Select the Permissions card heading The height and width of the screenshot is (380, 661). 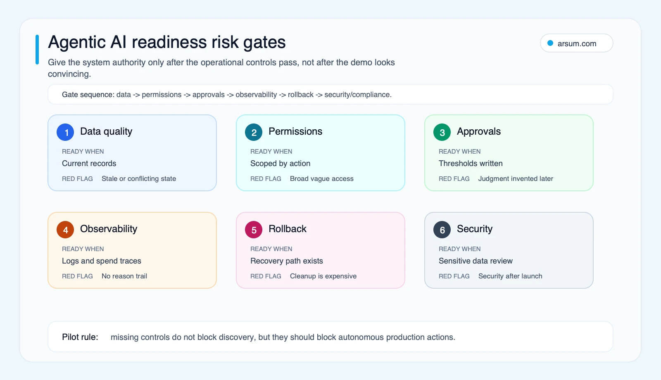[x=295, y=131]
